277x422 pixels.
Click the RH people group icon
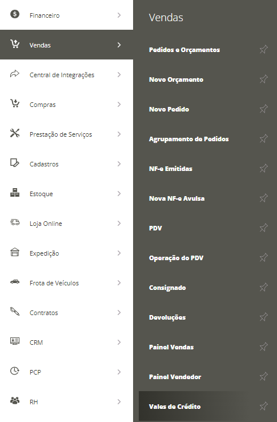(x=15, y=400)
